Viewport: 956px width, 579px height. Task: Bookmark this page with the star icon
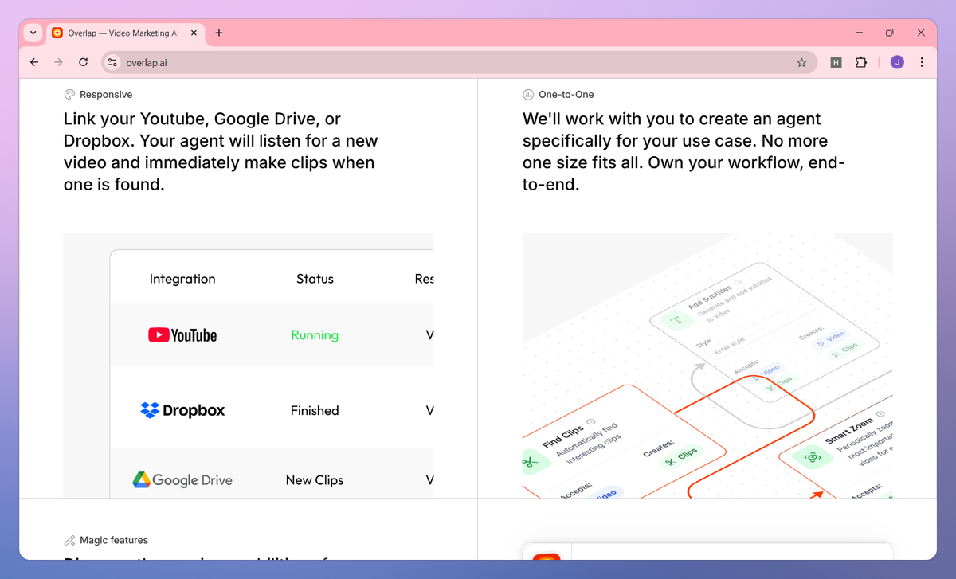(x=801, y=62)
